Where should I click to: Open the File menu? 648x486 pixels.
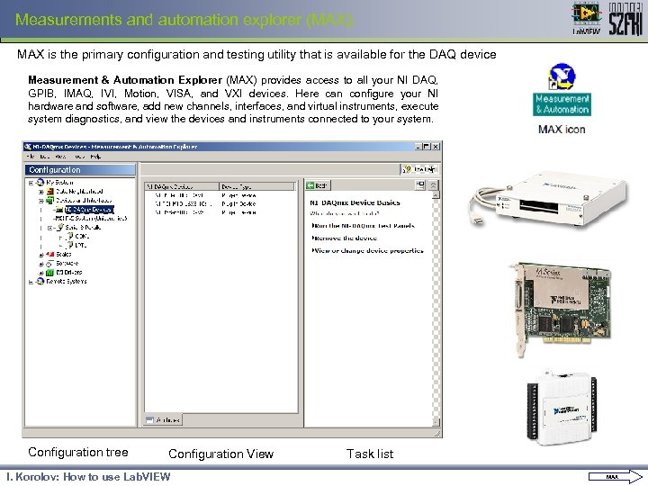click(x=31, y=157)
